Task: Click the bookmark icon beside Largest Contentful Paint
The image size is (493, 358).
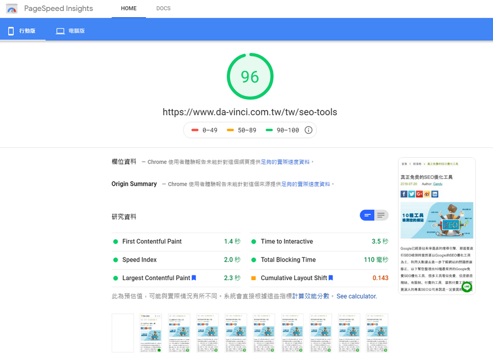Action: [x=194, y=278]
